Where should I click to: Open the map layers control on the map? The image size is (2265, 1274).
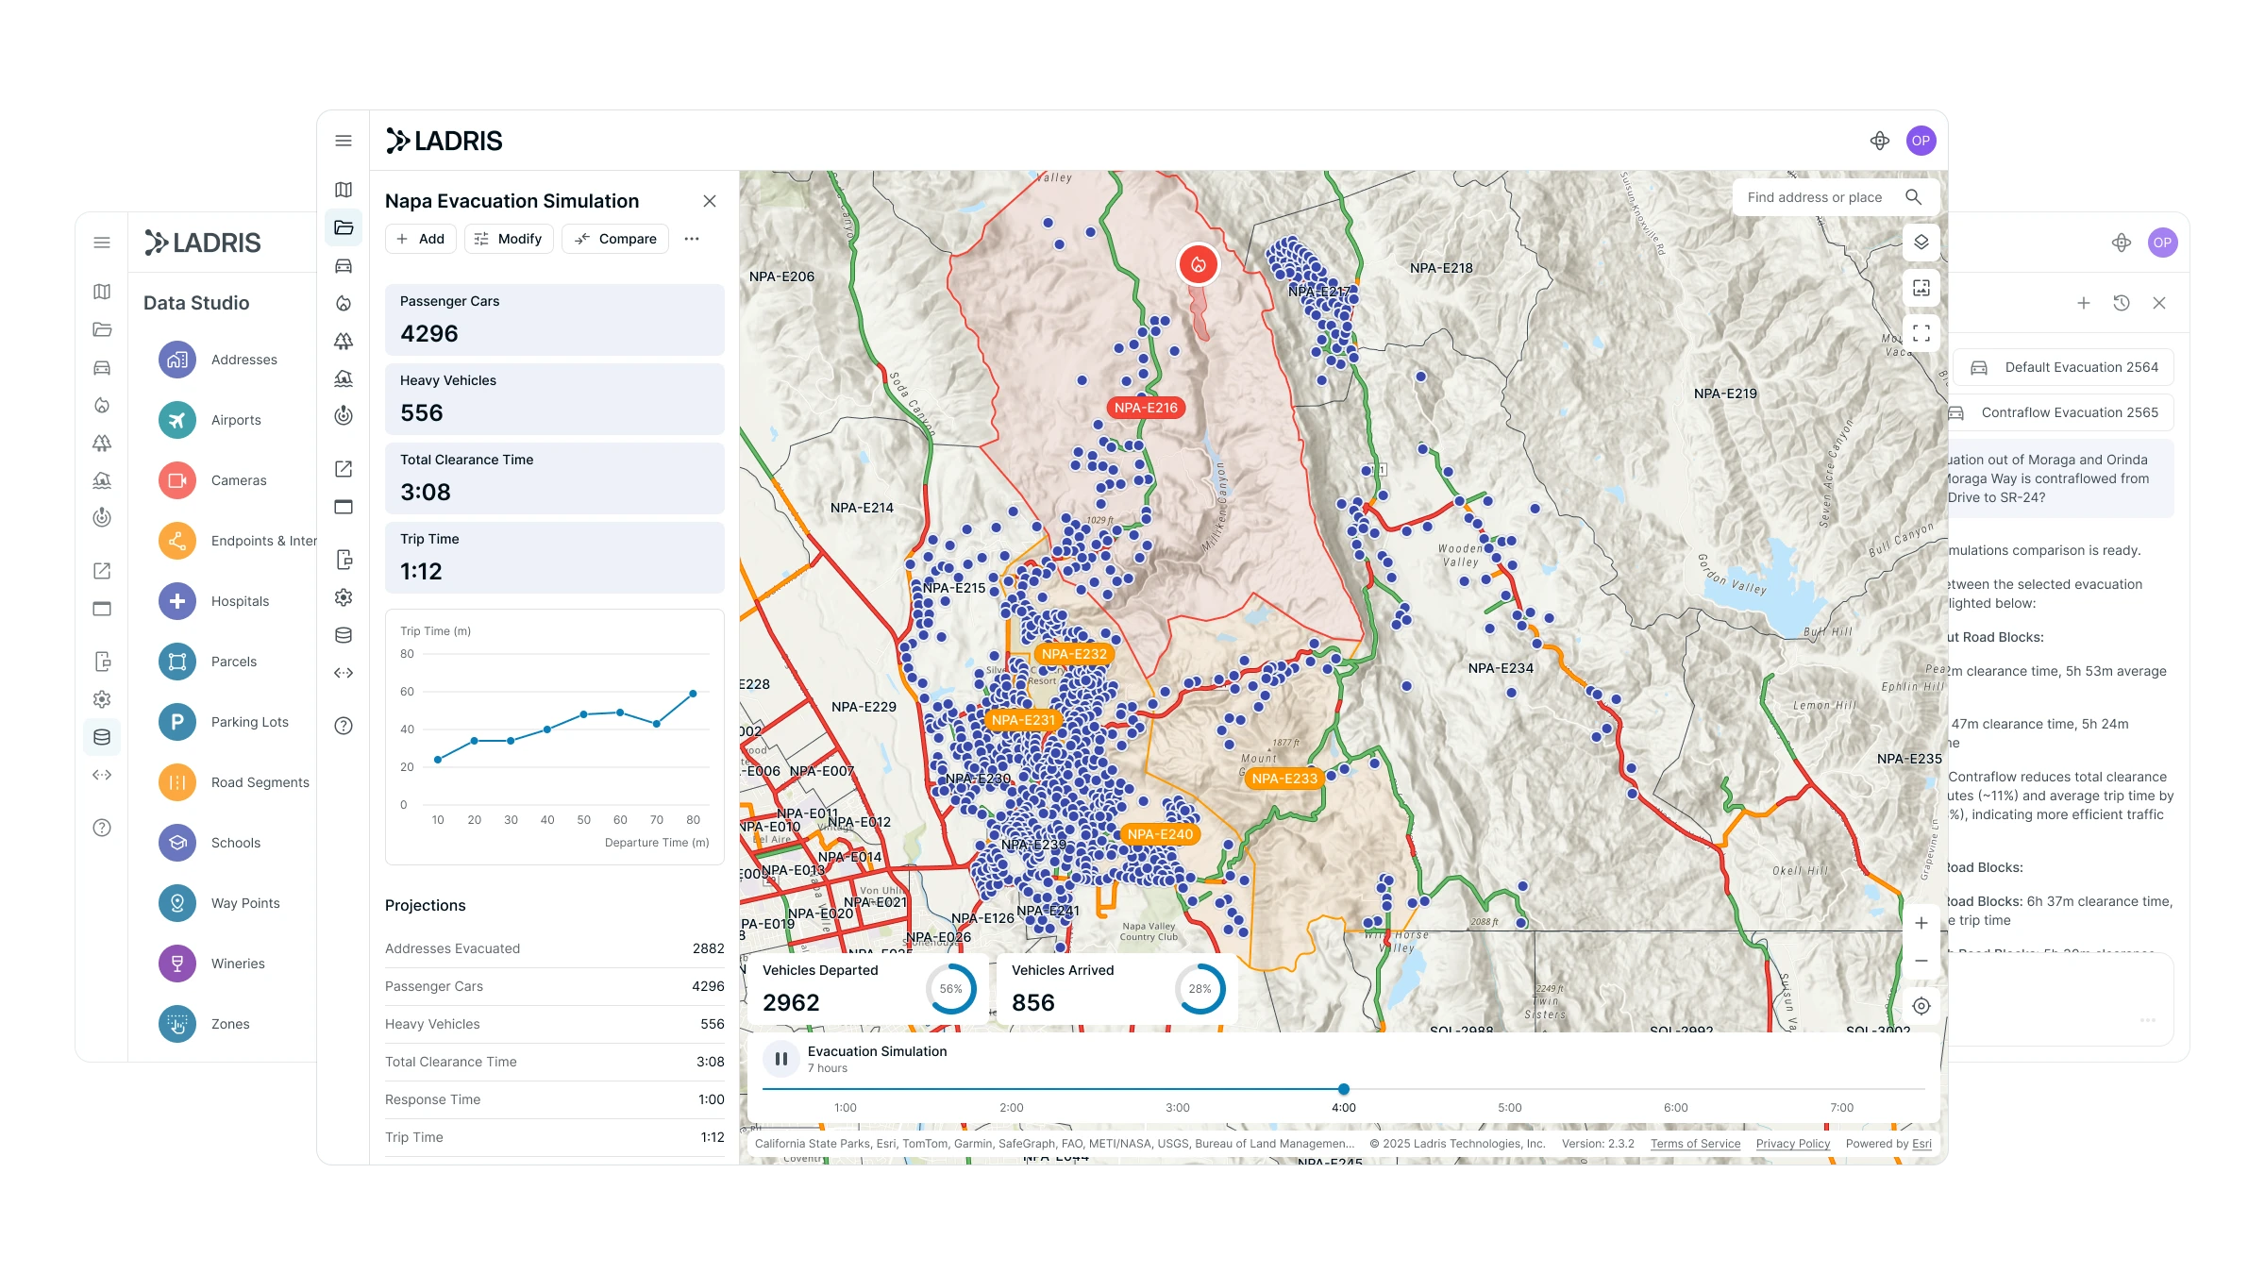click(x=1921, y=243)
